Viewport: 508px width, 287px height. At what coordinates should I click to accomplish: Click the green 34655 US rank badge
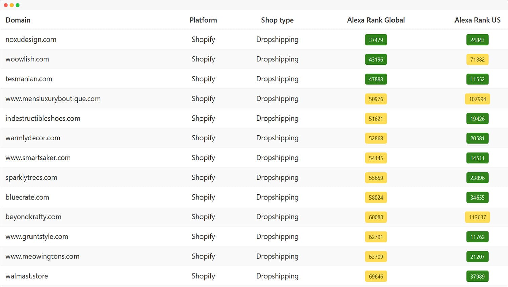pyautogui.click(x=477, y=198)
